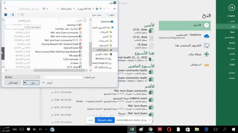Viewport: 238px width, 133px height.
Task: Select This PC (الكمبيوتر الشخصي هذا) location
Action: click(x=192, y=45)
